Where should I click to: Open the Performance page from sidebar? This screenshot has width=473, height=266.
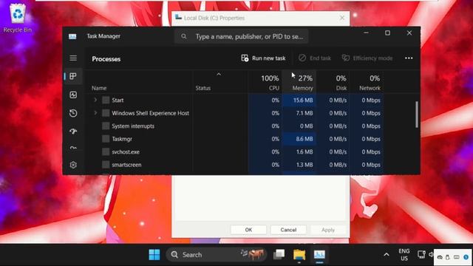[x=73, y=95]
